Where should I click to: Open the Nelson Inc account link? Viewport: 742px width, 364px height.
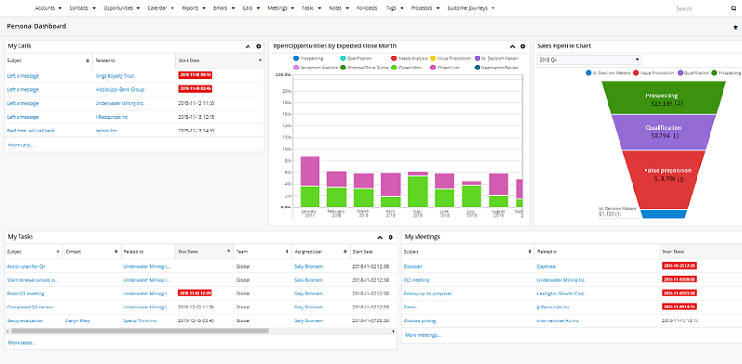[x=106, y=131]
